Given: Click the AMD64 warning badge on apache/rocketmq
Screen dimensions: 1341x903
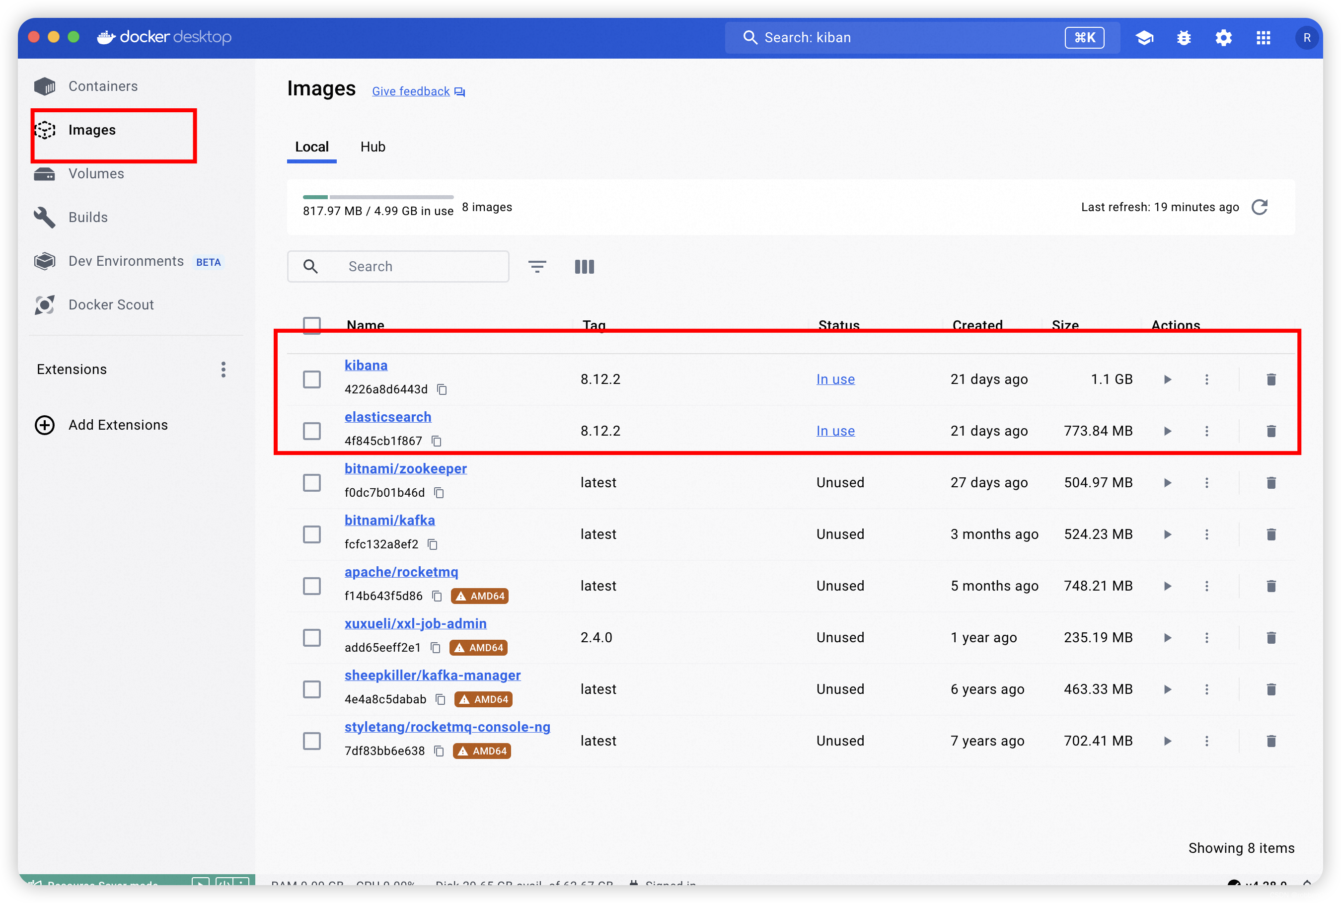Looking at the screenshot, I should click(x=480, y=596).
